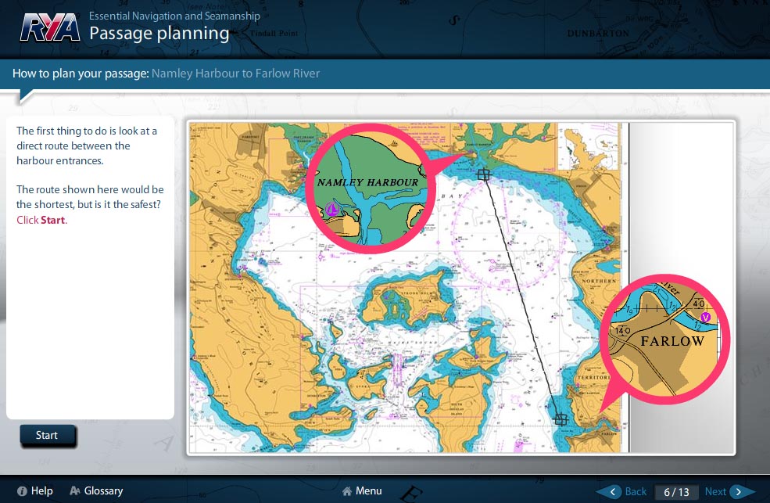Click the Menu home icon
Viewport: 770px width, 503px height.
(347, 491)
